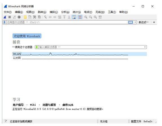Open the 用户指导 link
Image resolution: width=162 pixels, height=126 pixels.
(18, 105)
